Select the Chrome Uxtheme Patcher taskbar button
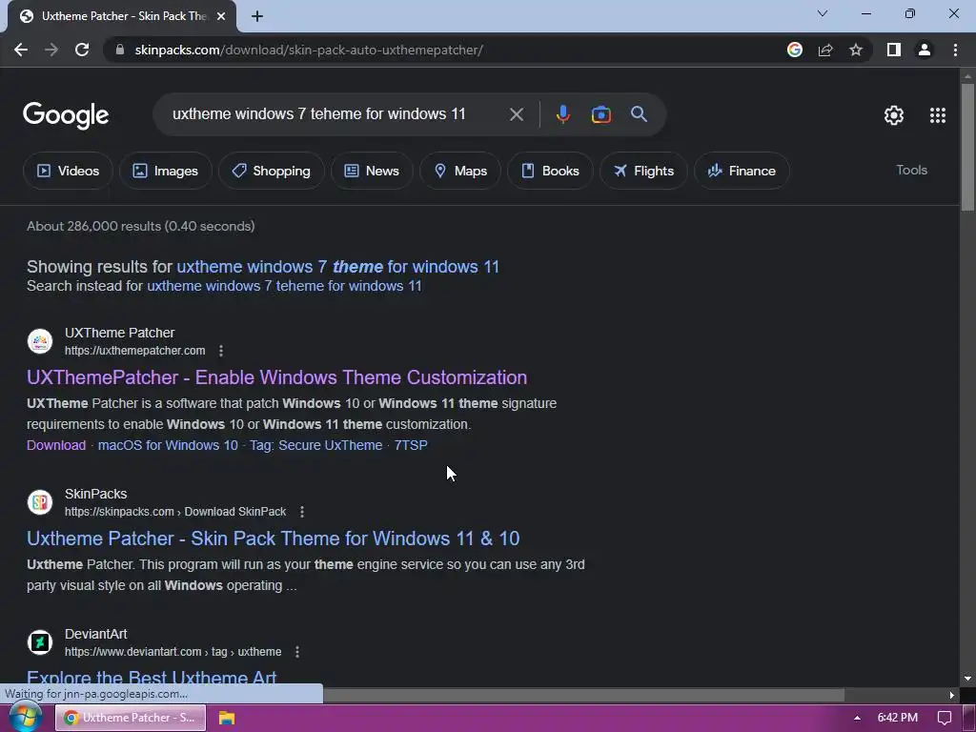Viewport: 976px width, 732px height. pyautogui.click(x=131, y=718)
